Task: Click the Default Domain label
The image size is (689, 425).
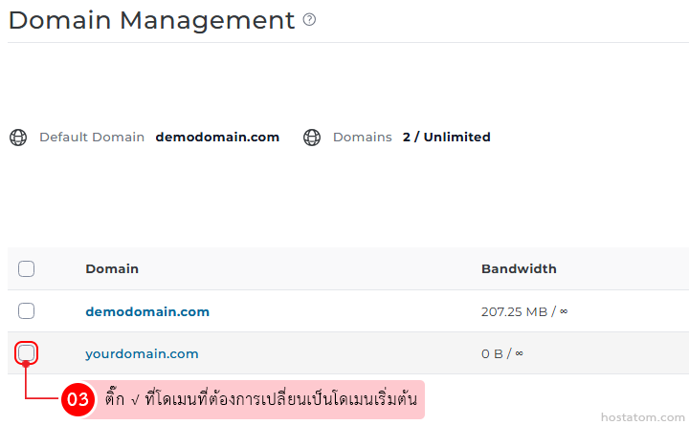Action: (92, 138)
